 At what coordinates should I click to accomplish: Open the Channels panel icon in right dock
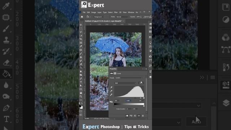pyautogui.click(x=150, y=56)
